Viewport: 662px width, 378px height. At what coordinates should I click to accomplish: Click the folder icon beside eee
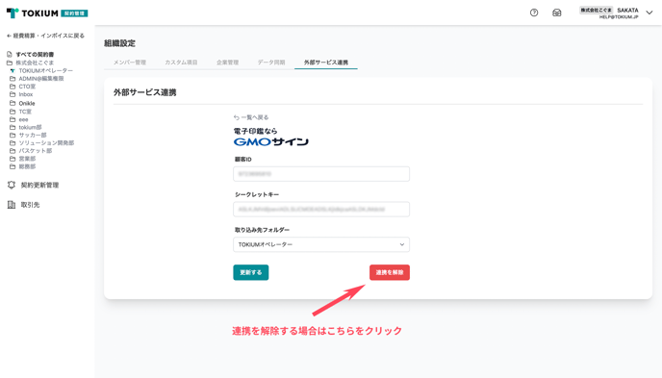point(13,119)
